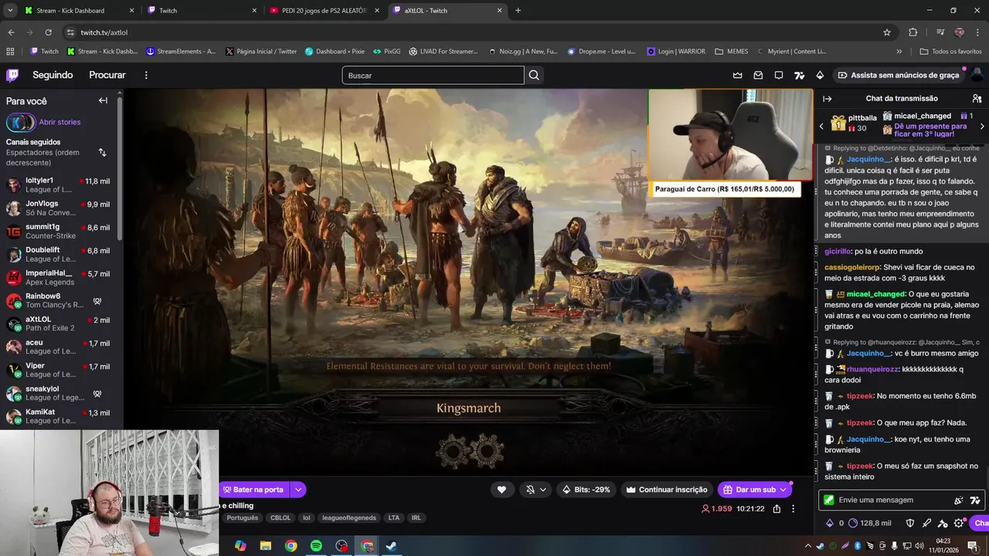This screenshot has height=556, width=989.
Task: Click the channel points balance 128,8 mil
Action: coord(869,523)
